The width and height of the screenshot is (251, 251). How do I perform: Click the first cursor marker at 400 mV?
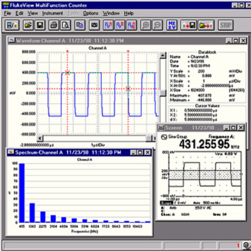[x=67, y=73]
